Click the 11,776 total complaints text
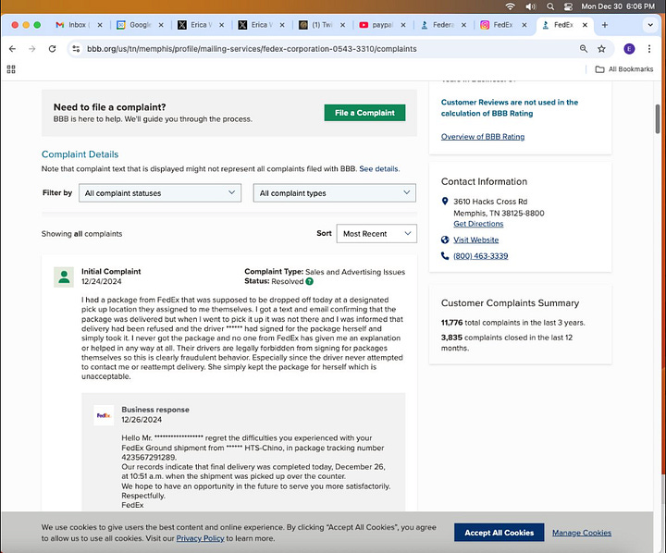Screen dimensions: 666x553 pos(512,323)
